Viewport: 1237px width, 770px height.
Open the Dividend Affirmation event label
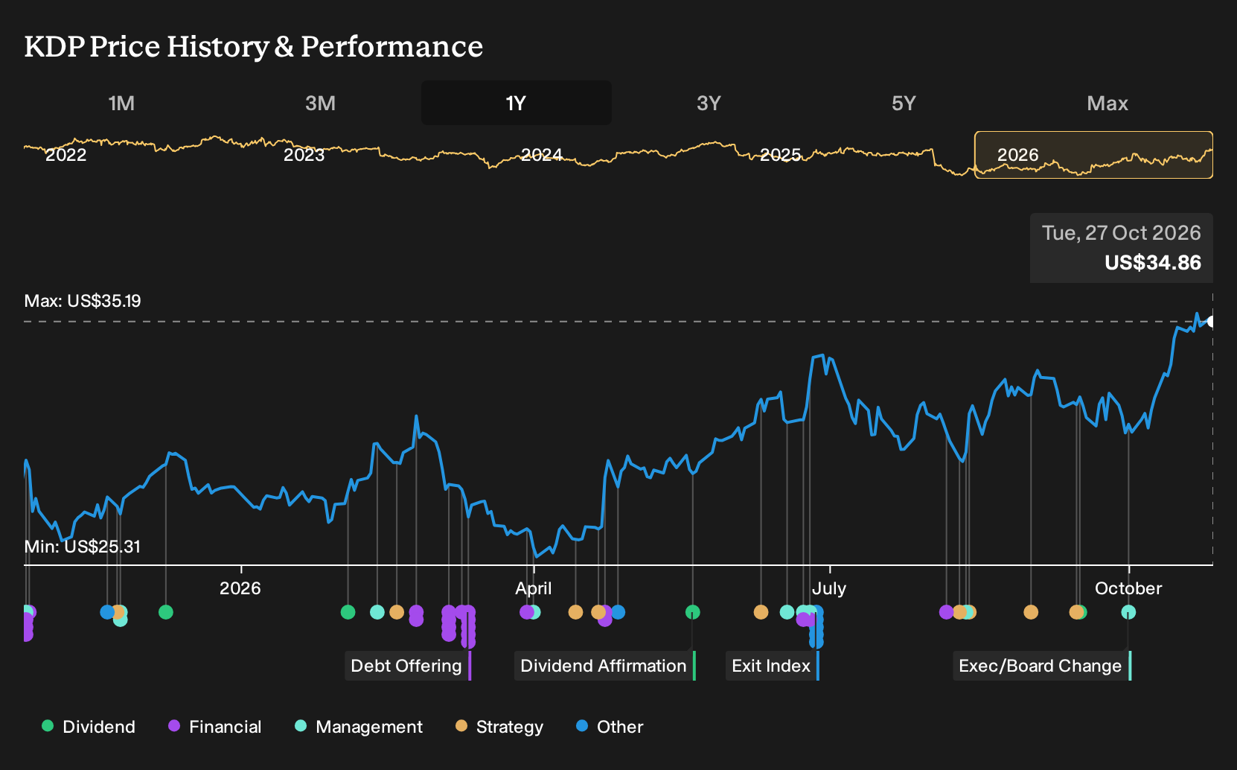(605, 666)
